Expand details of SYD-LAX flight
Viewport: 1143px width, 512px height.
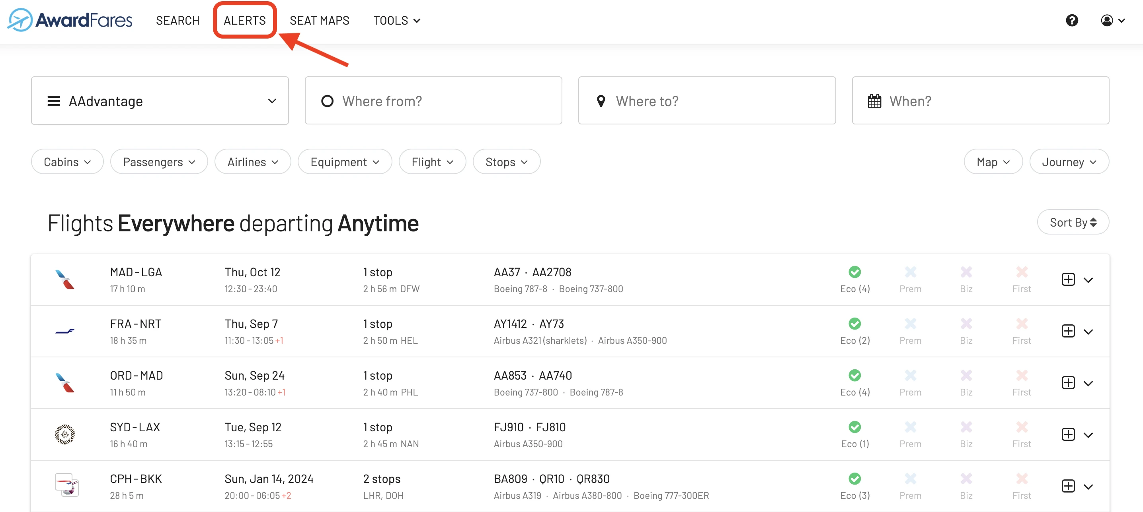coord(1088,435)
